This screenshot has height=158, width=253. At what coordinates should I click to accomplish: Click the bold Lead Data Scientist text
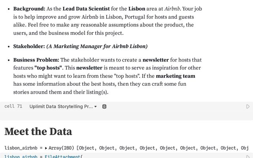click(86, 9)
